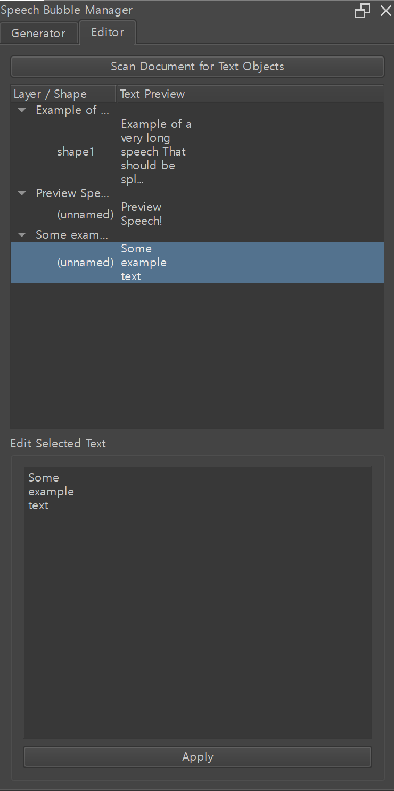Click the "Preview Speech!" text preview

pyautogui.click(x=142, y=214)
